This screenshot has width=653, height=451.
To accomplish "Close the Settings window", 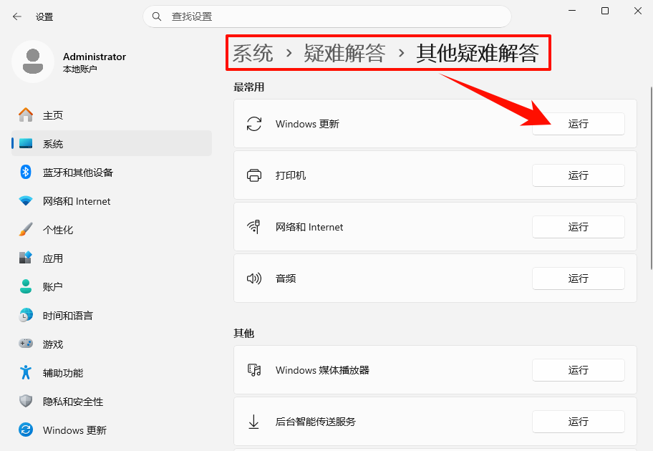I will point(637,11).
